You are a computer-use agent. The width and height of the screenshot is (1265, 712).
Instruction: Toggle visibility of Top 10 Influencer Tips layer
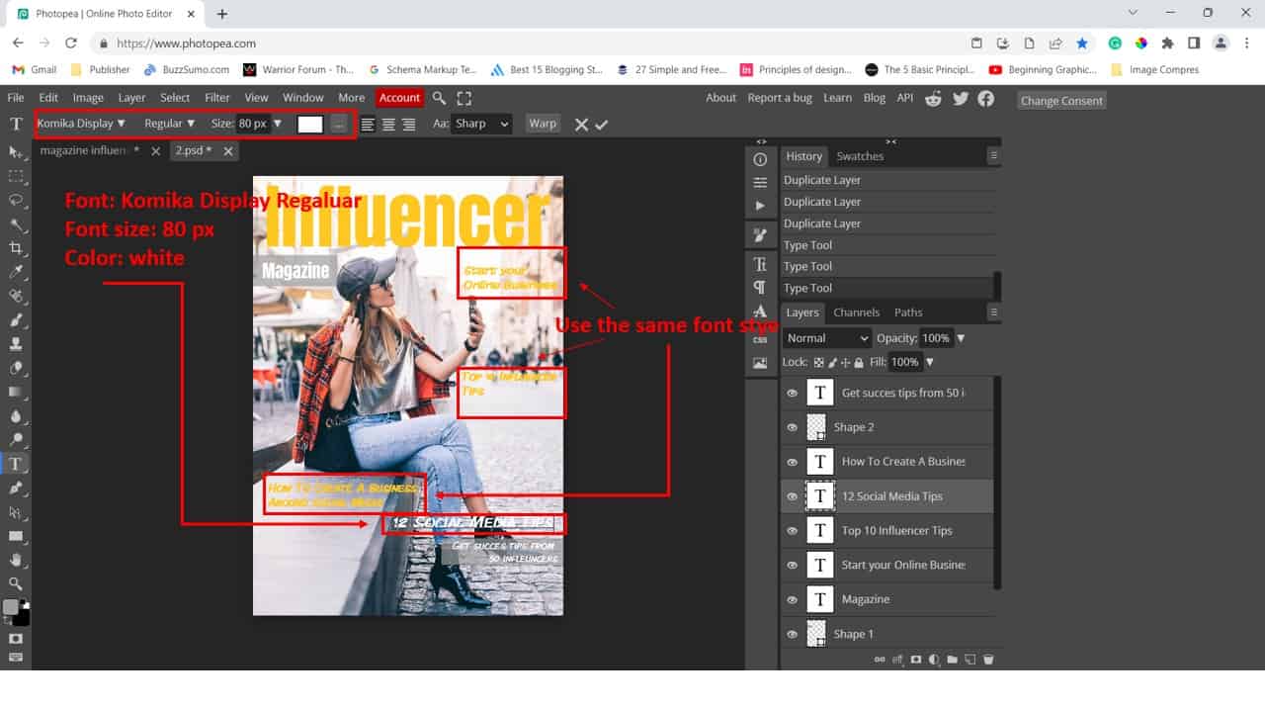pyautogui.click(x=792, y=531)
